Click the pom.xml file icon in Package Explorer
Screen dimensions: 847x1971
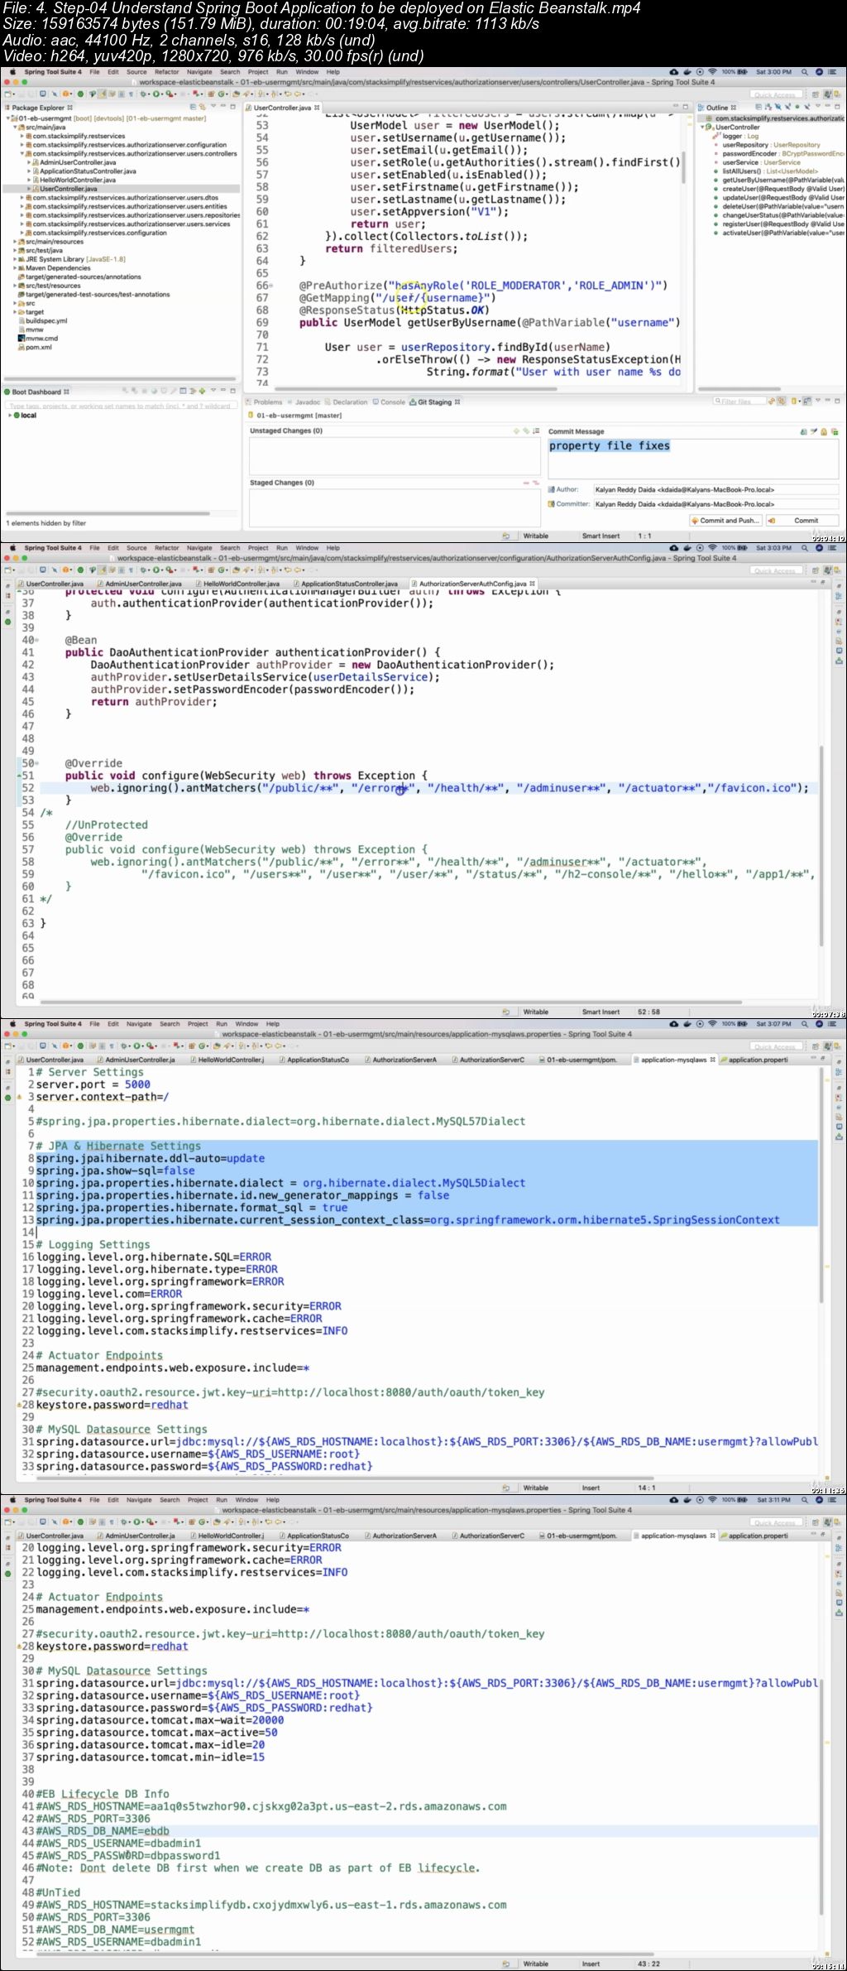point(21,347)
